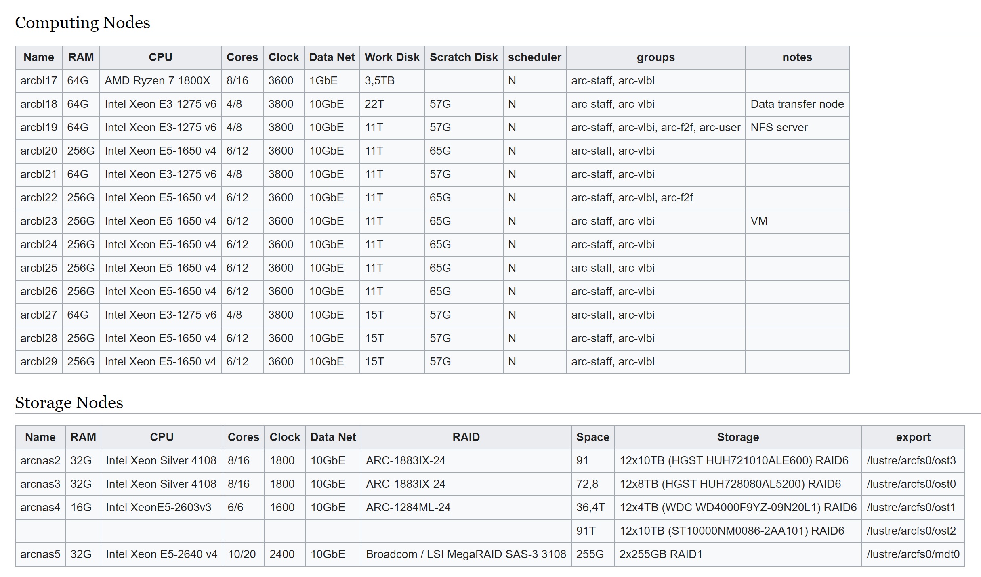Click the /lustre/arcfs0/ost3 export cell

coord(913,461)
